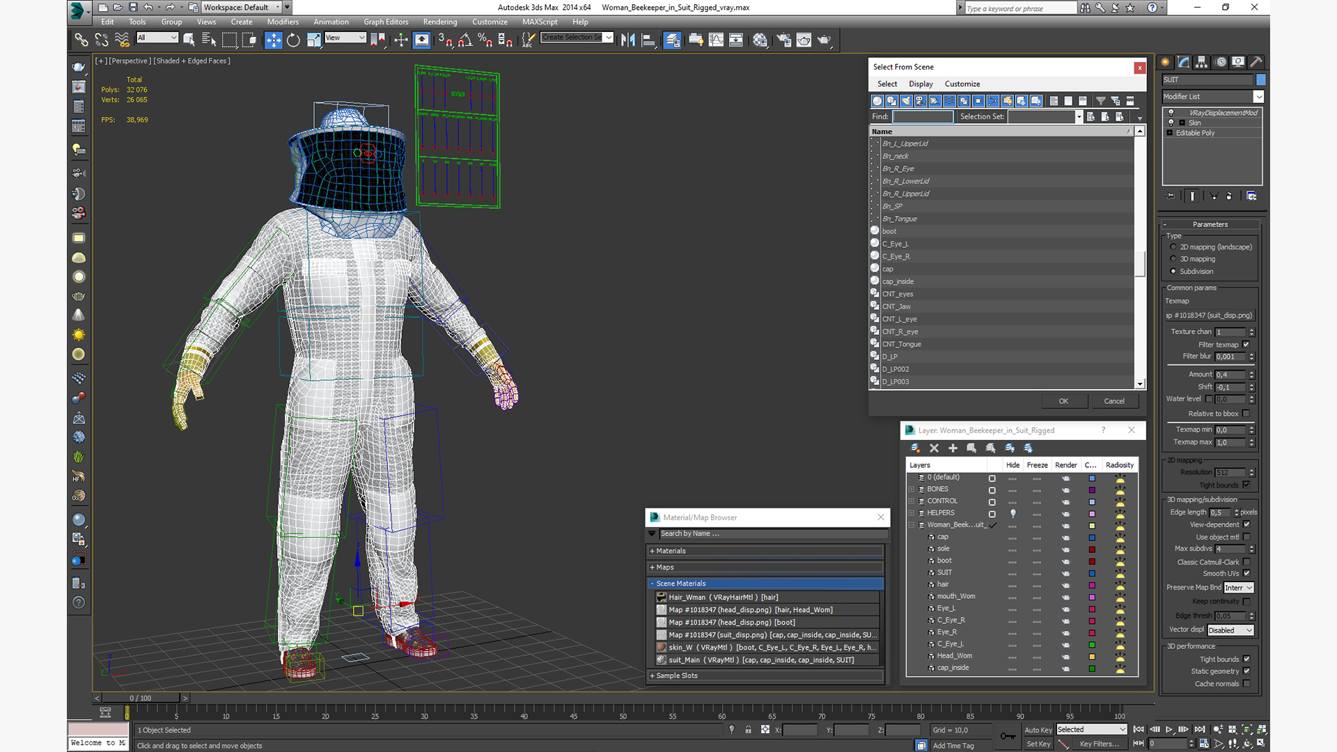This screenshot has width=1337, height=752.
Task: Click OK button in Select From Scene
Action: click(1063, 400)
